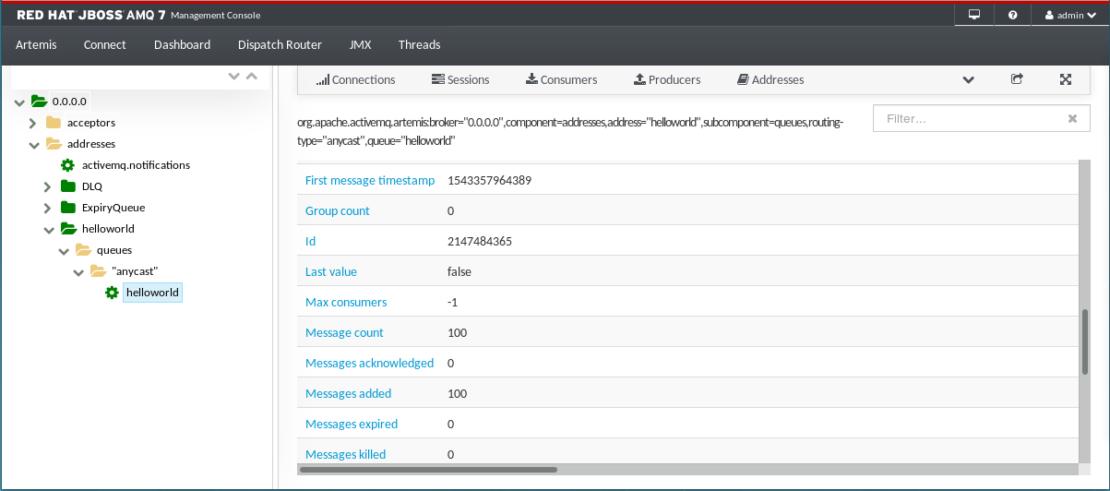Click the fullscreen expand icon in toolbar
This screenshot has height=491, width=1110.
(1065, 79)
